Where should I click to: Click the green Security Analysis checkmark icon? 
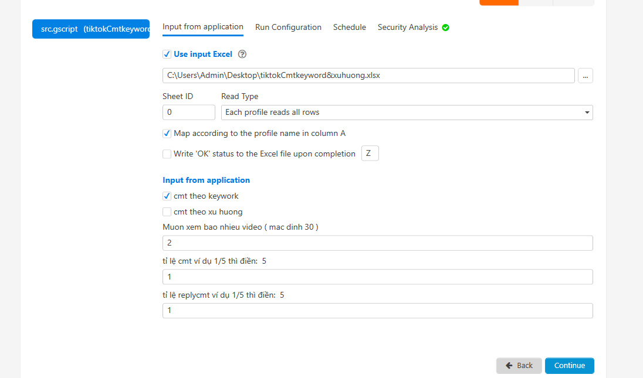[446, 28]
